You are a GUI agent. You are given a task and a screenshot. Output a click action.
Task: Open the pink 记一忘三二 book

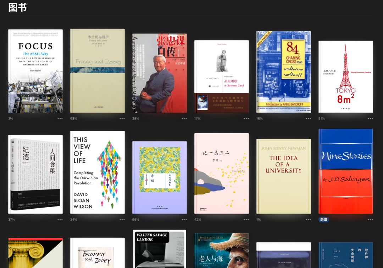point(222,174)
